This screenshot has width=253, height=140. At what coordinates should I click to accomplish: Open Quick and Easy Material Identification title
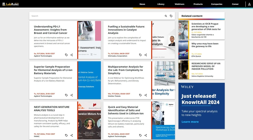[x=126, y=110]
